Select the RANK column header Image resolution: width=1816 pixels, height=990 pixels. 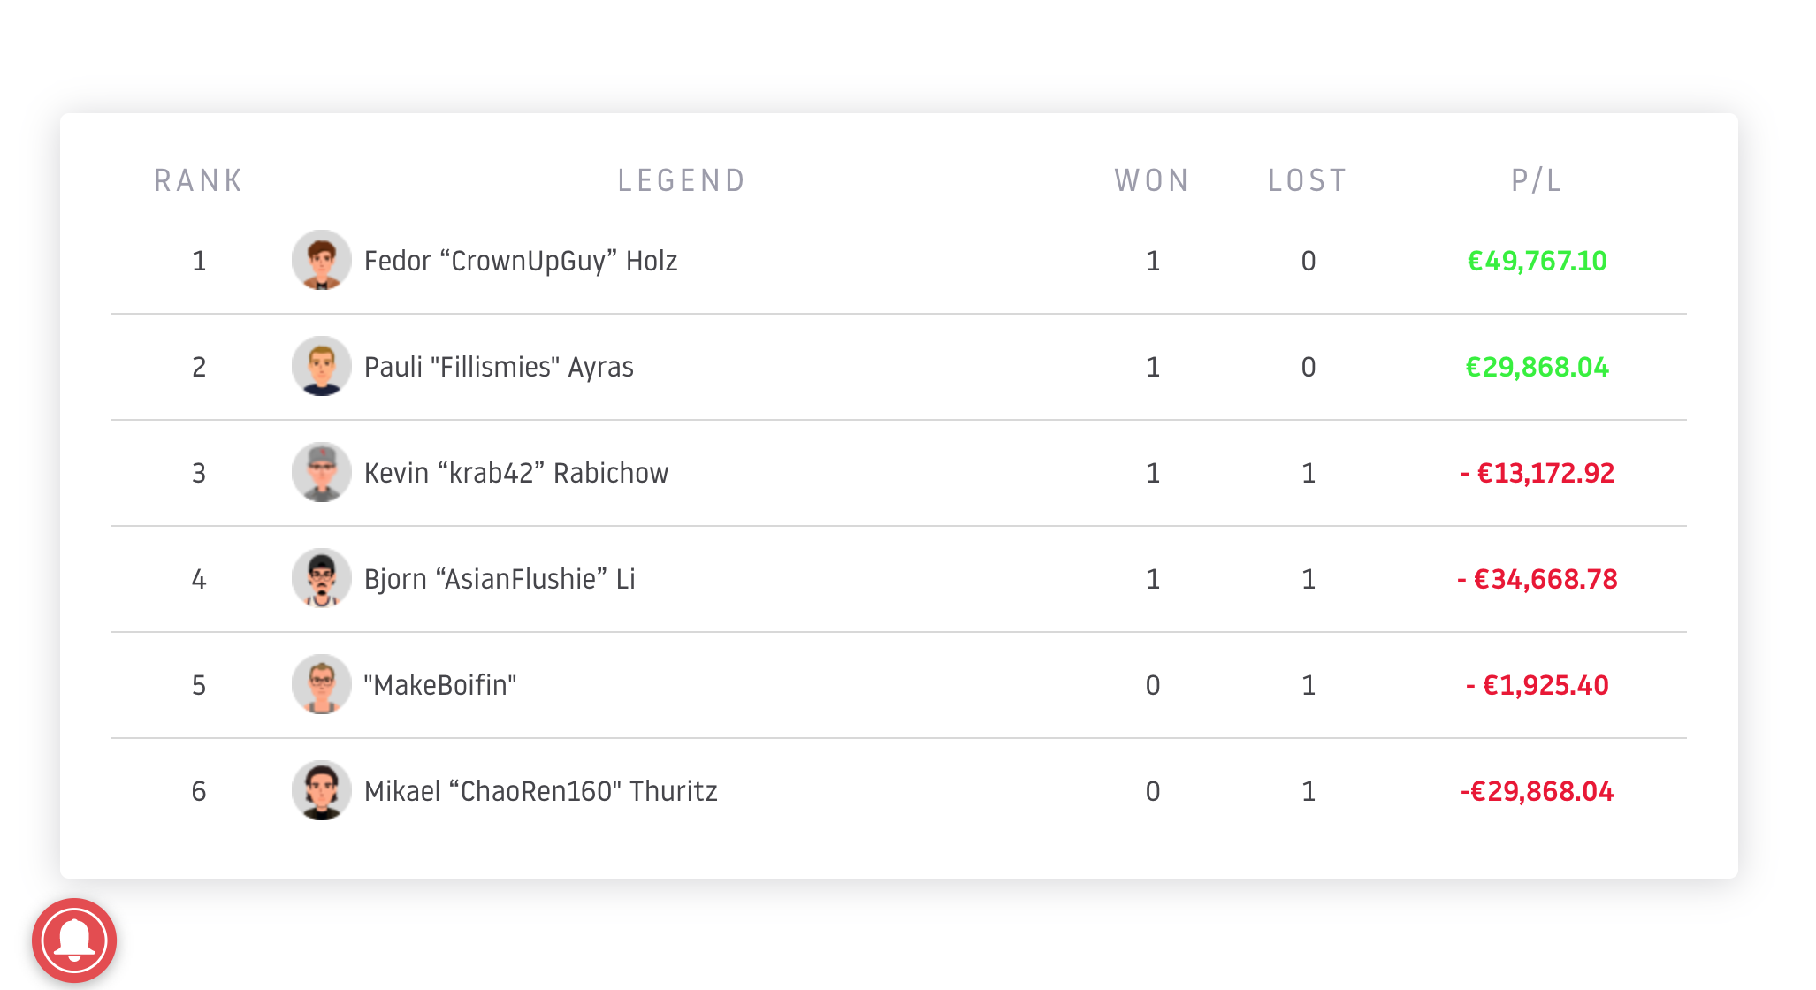pyautogui.click(x=198, y=180)
